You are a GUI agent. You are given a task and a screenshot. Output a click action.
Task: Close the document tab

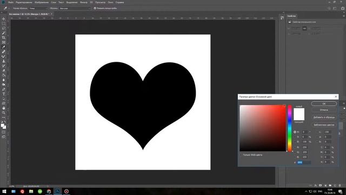[x=51, y=14]
